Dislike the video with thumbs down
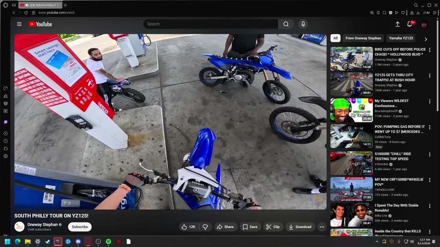440x247 pixels. click(205, 227)
